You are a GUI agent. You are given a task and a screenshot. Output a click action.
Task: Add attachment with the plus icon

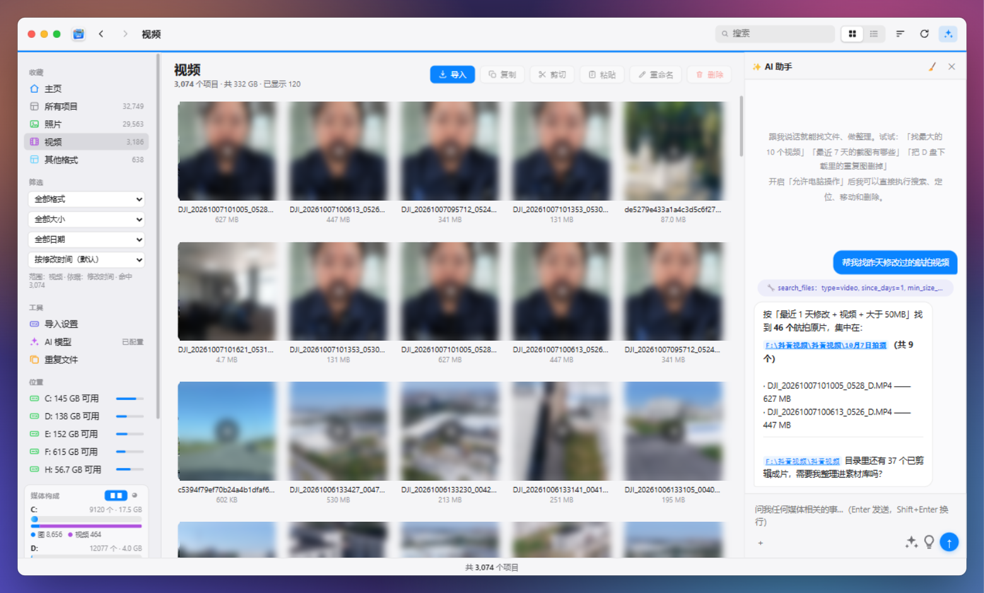coord(761,543)
